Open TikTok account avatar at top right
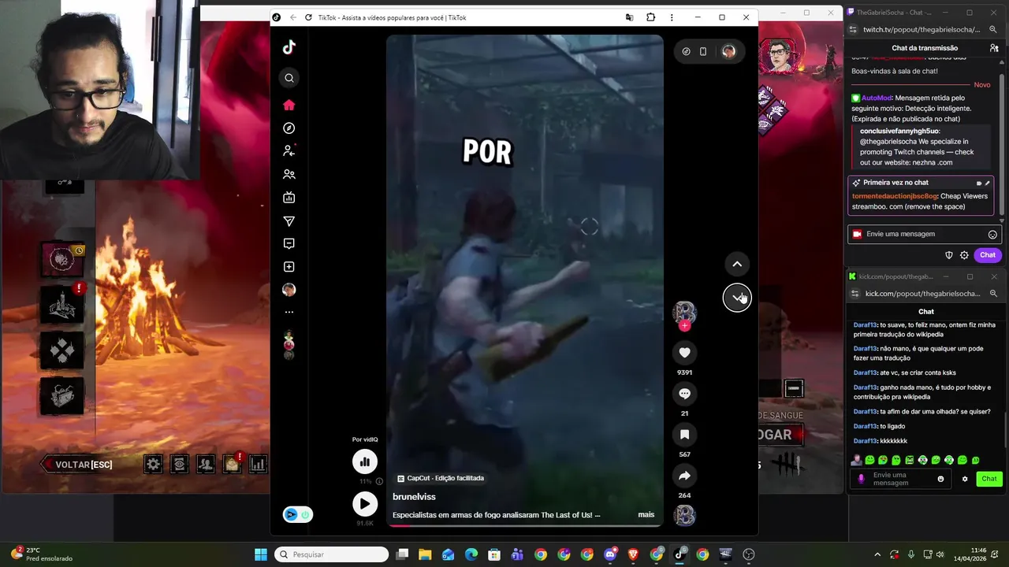1009x567 pixels. [x=728, y=51]
